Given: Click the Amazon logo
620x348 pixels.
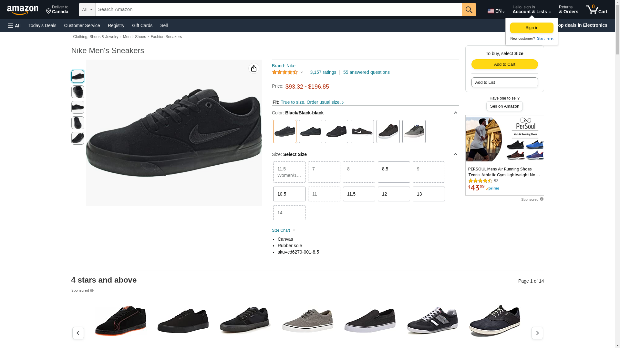Looking at the screenshot, I should pos(23,10).
